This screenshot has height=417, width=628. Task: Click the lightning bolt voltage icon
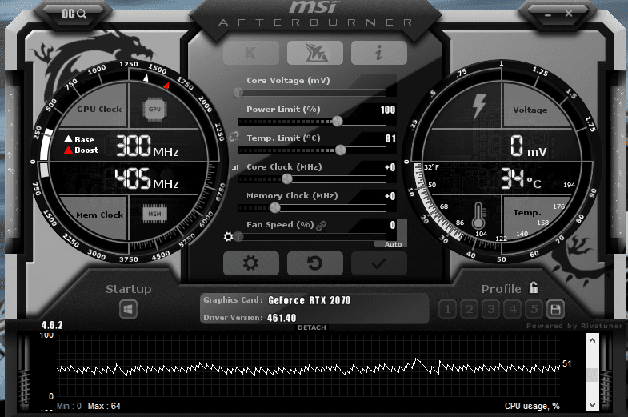point(478,106)
